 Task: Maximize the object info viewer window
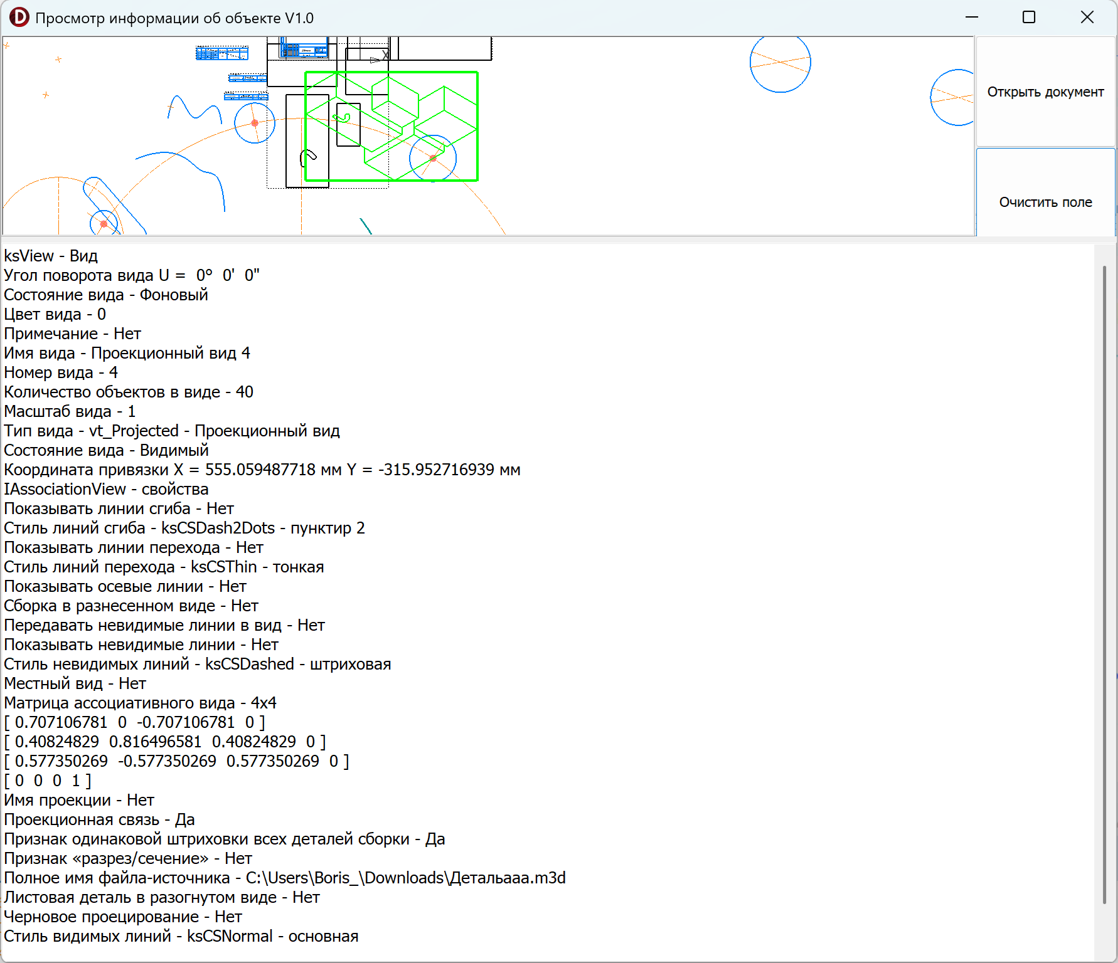pyautogui.click(x=1029, y=18)
